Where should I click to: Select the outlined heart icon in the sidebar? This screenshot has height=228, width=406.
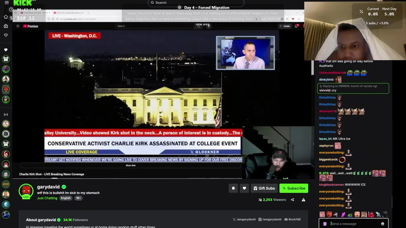point(6,35)
